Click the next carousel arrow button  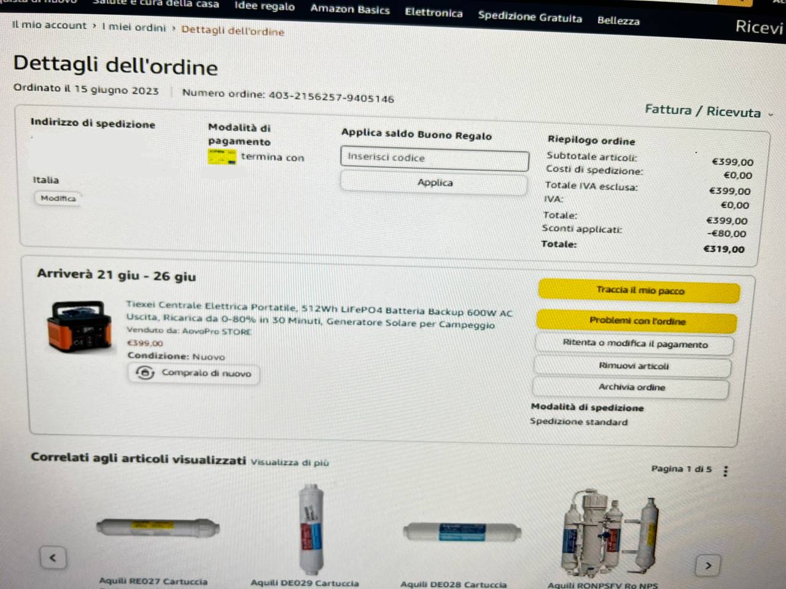pyautogui.click(x=708, y=565)
